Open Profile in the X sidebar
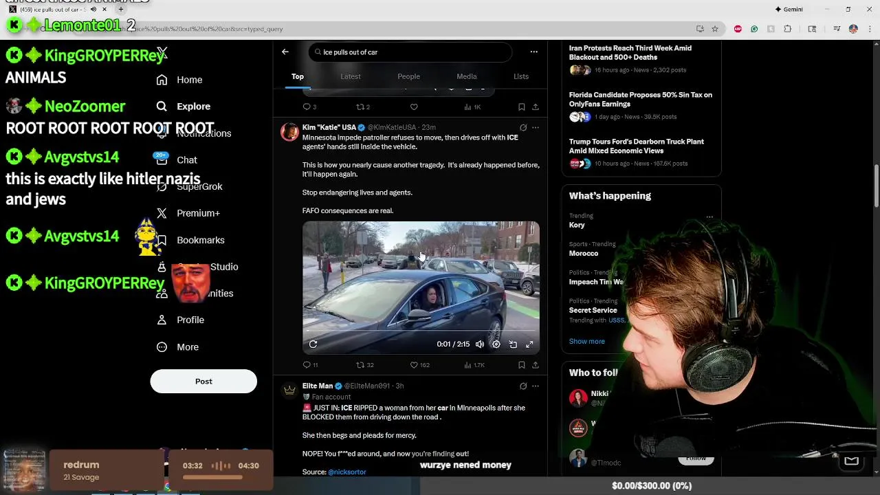Screen dimensions: 880x495 (x=180, y=320)
